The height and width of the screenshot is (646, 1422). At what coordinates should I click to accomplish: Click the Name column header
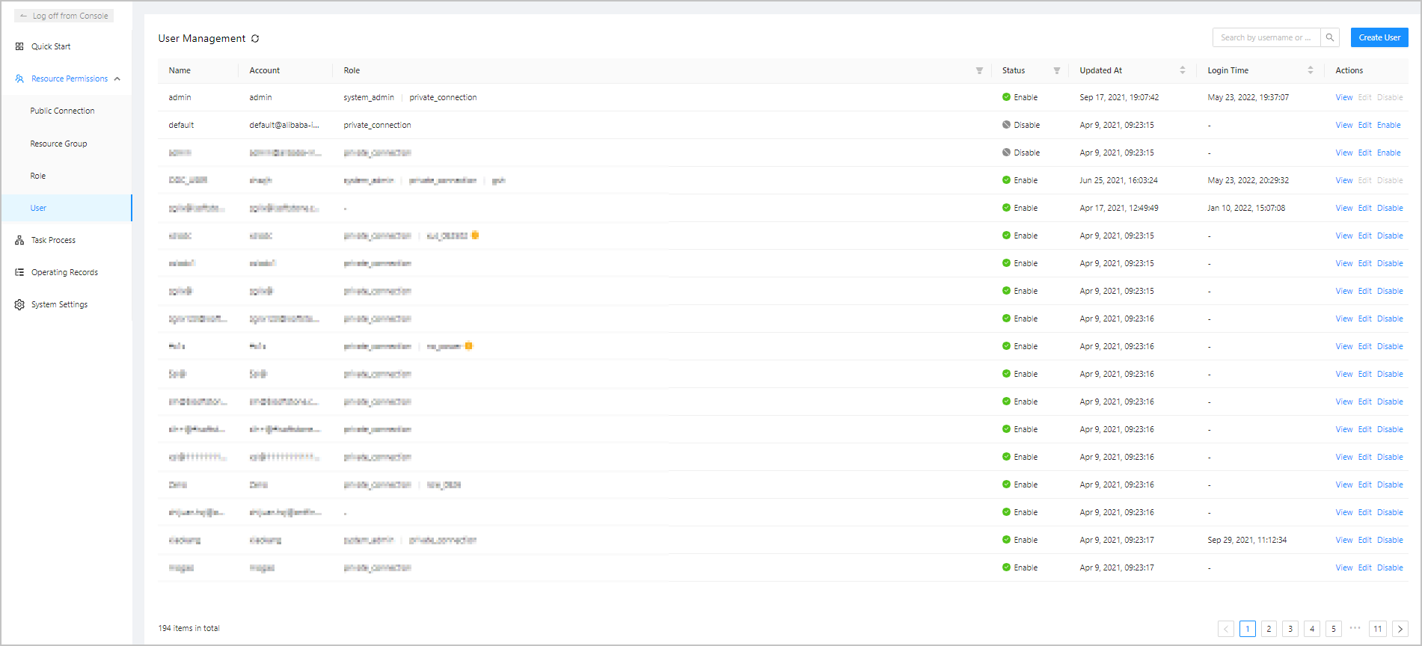[180, 70]
